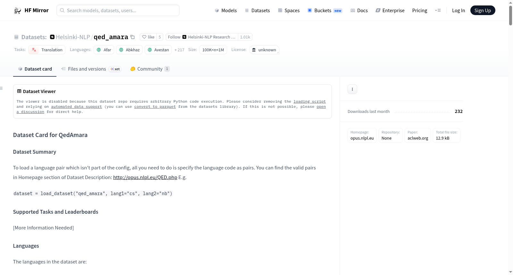
Task: Open the Models nav item
Action: click(226, 10)
